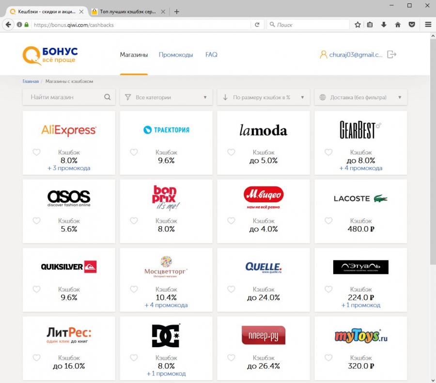Screen dimensions: 436x383
Task: Click the QIWI Бонус logo
Action: 50,55
